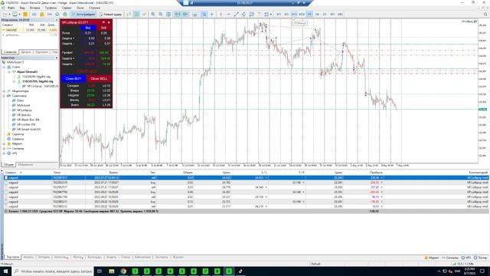Image resolution: width=490 pixels, height=276 pixels.
Task: Click the red Sell button in panel
Action: 103,28
